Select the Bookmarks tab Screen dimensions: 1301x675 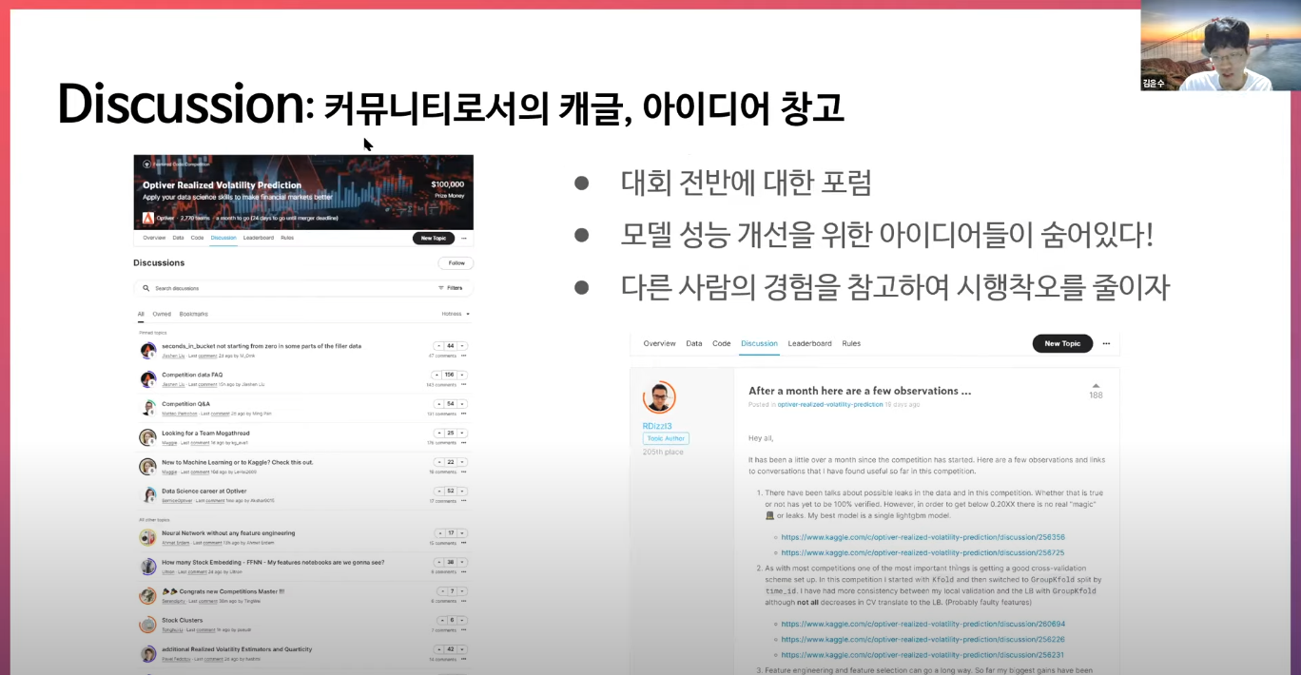click(194, 314)
